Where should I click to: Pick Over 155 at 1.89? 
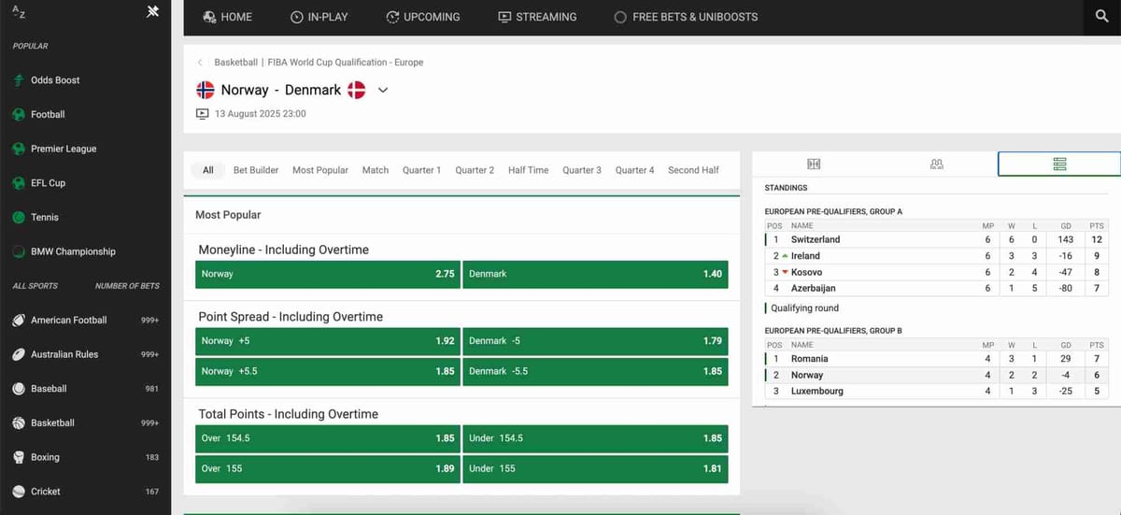328,468
